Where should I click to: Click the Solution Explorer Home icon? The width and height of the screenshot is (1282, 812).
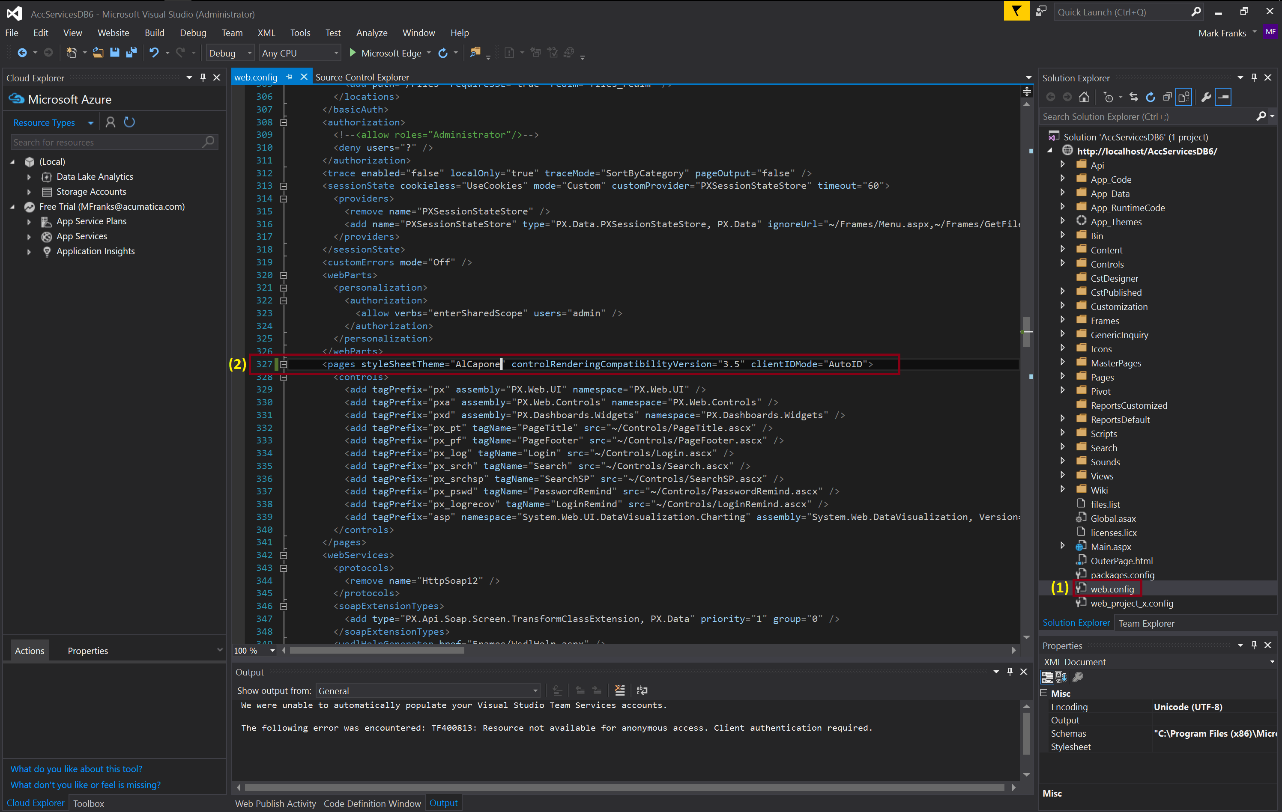pos(1084,97)
